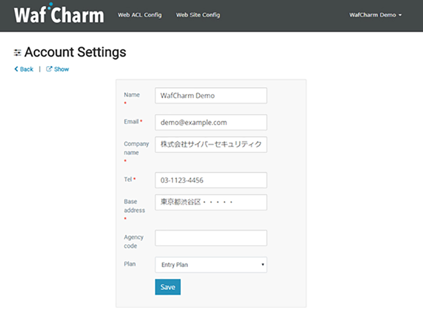Viewport: 423px width, 327px height.
Task: Click the Base address label
Action: click(135, 206)
